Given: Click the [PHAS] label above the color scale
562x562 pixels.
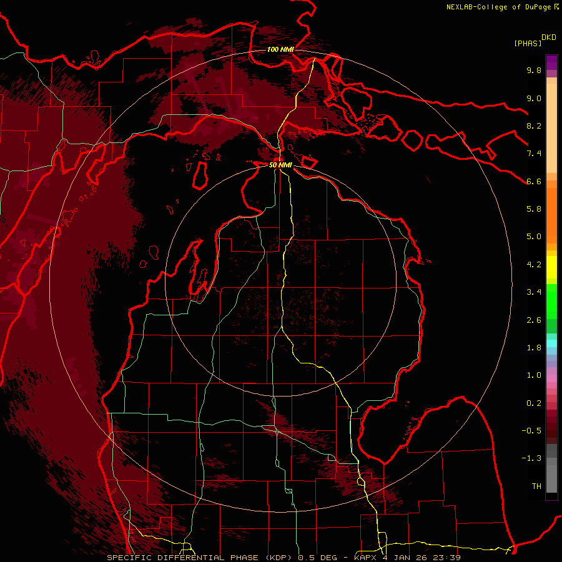Looking at the screenshot, I should (528, 43).
